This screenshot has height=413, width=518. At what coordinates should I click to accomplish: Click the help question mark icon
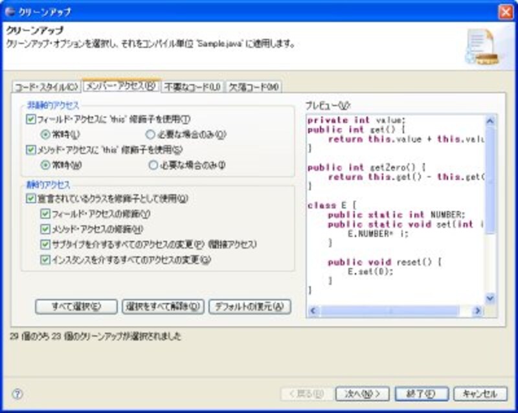17,394
